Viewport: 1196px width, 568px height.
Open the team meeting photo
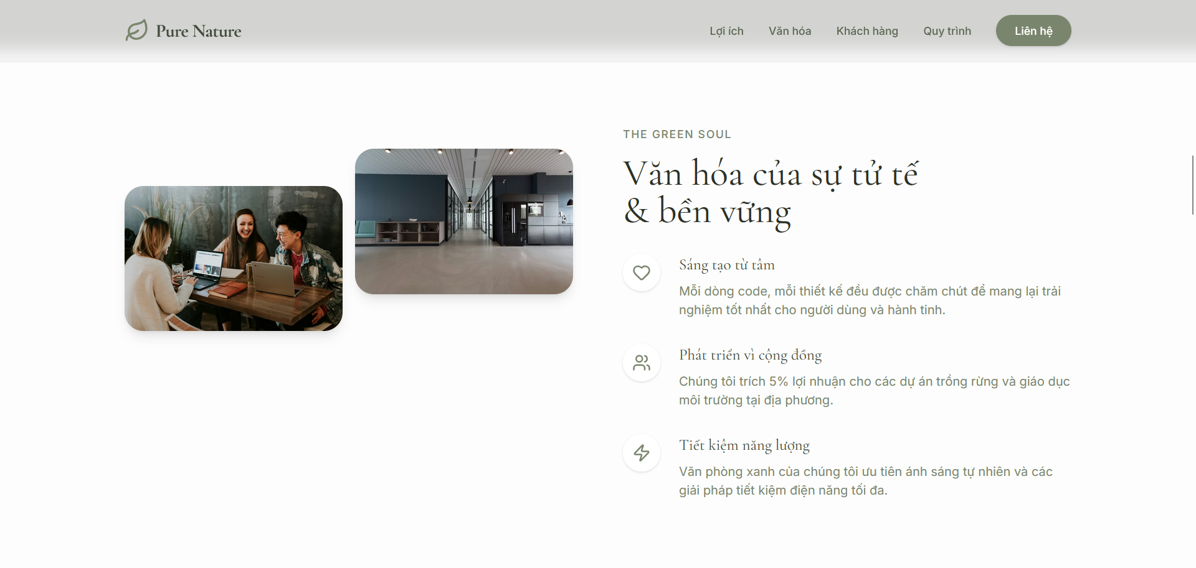click(x=234, y=258)
